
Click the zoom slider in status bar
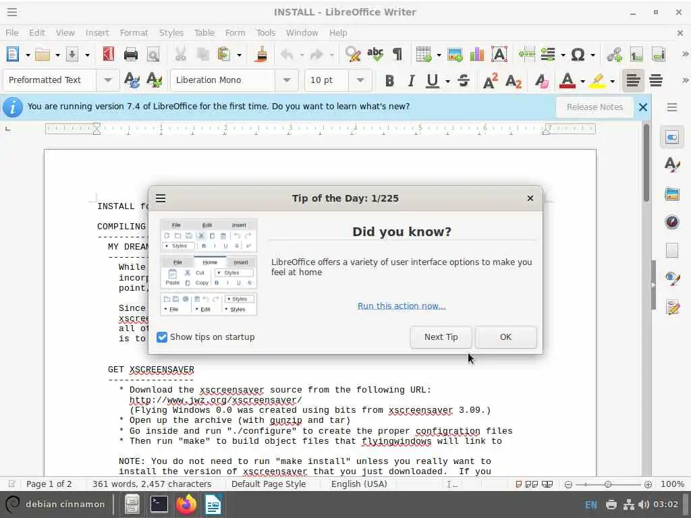point(608,484)
